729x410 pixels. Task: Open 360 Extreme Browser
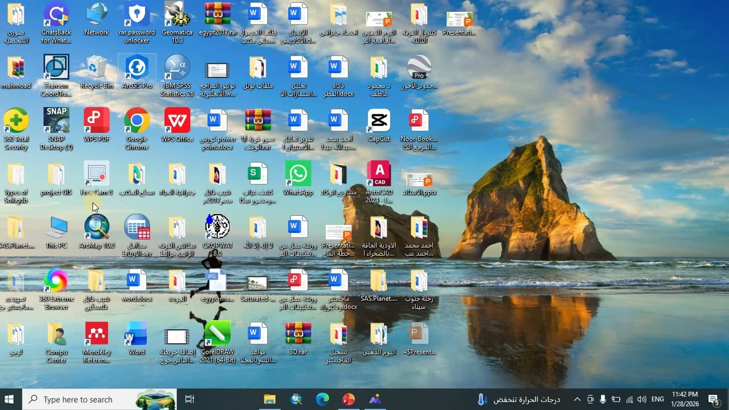(x=56, y=289)
